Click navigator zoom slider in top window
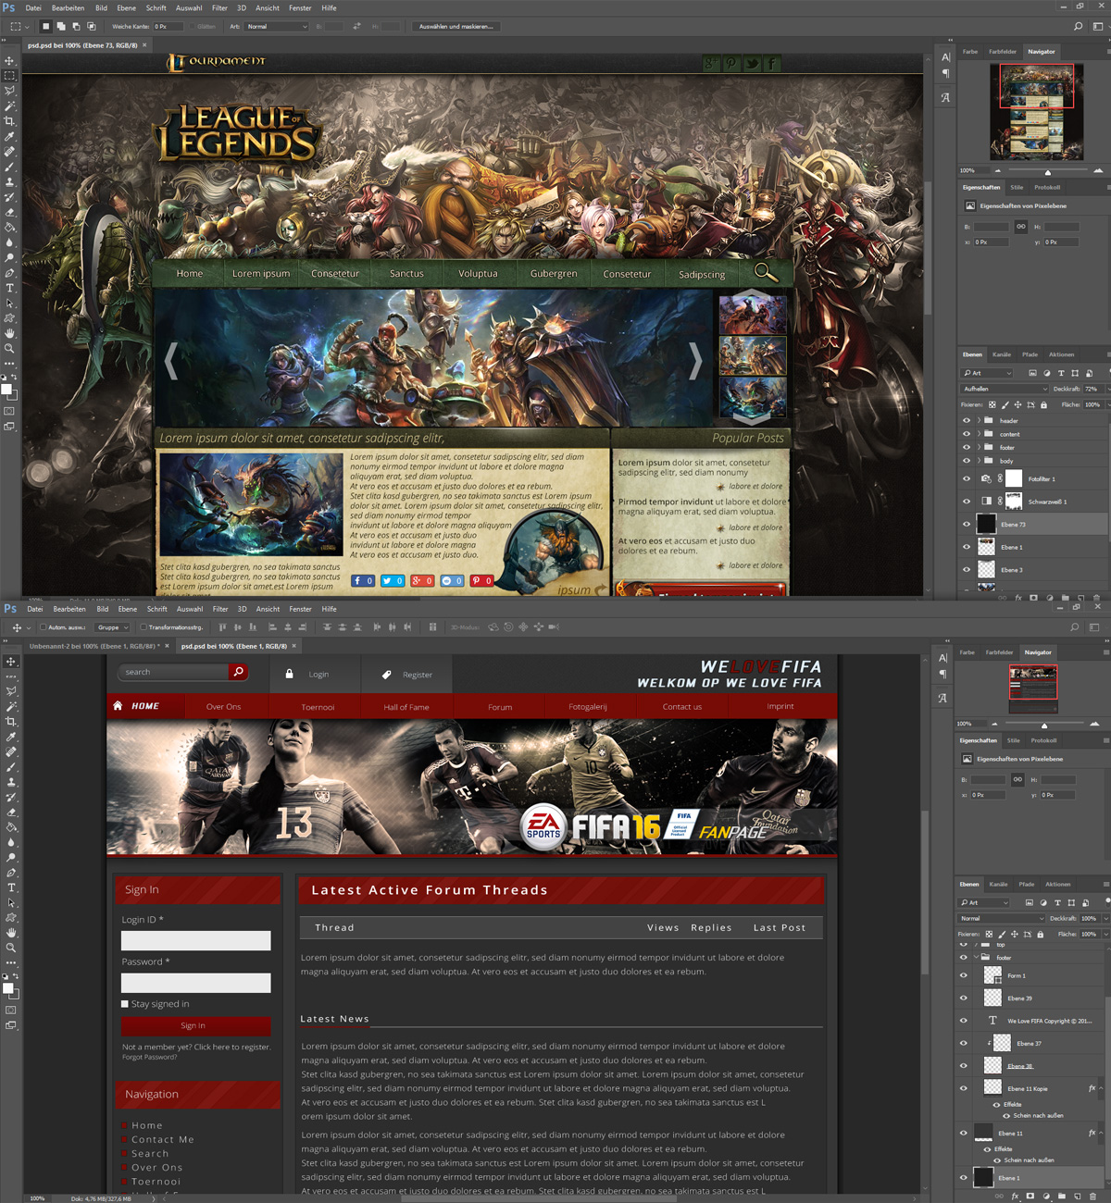This screenshot has width=1111, height=1203. coord(1048,171)
